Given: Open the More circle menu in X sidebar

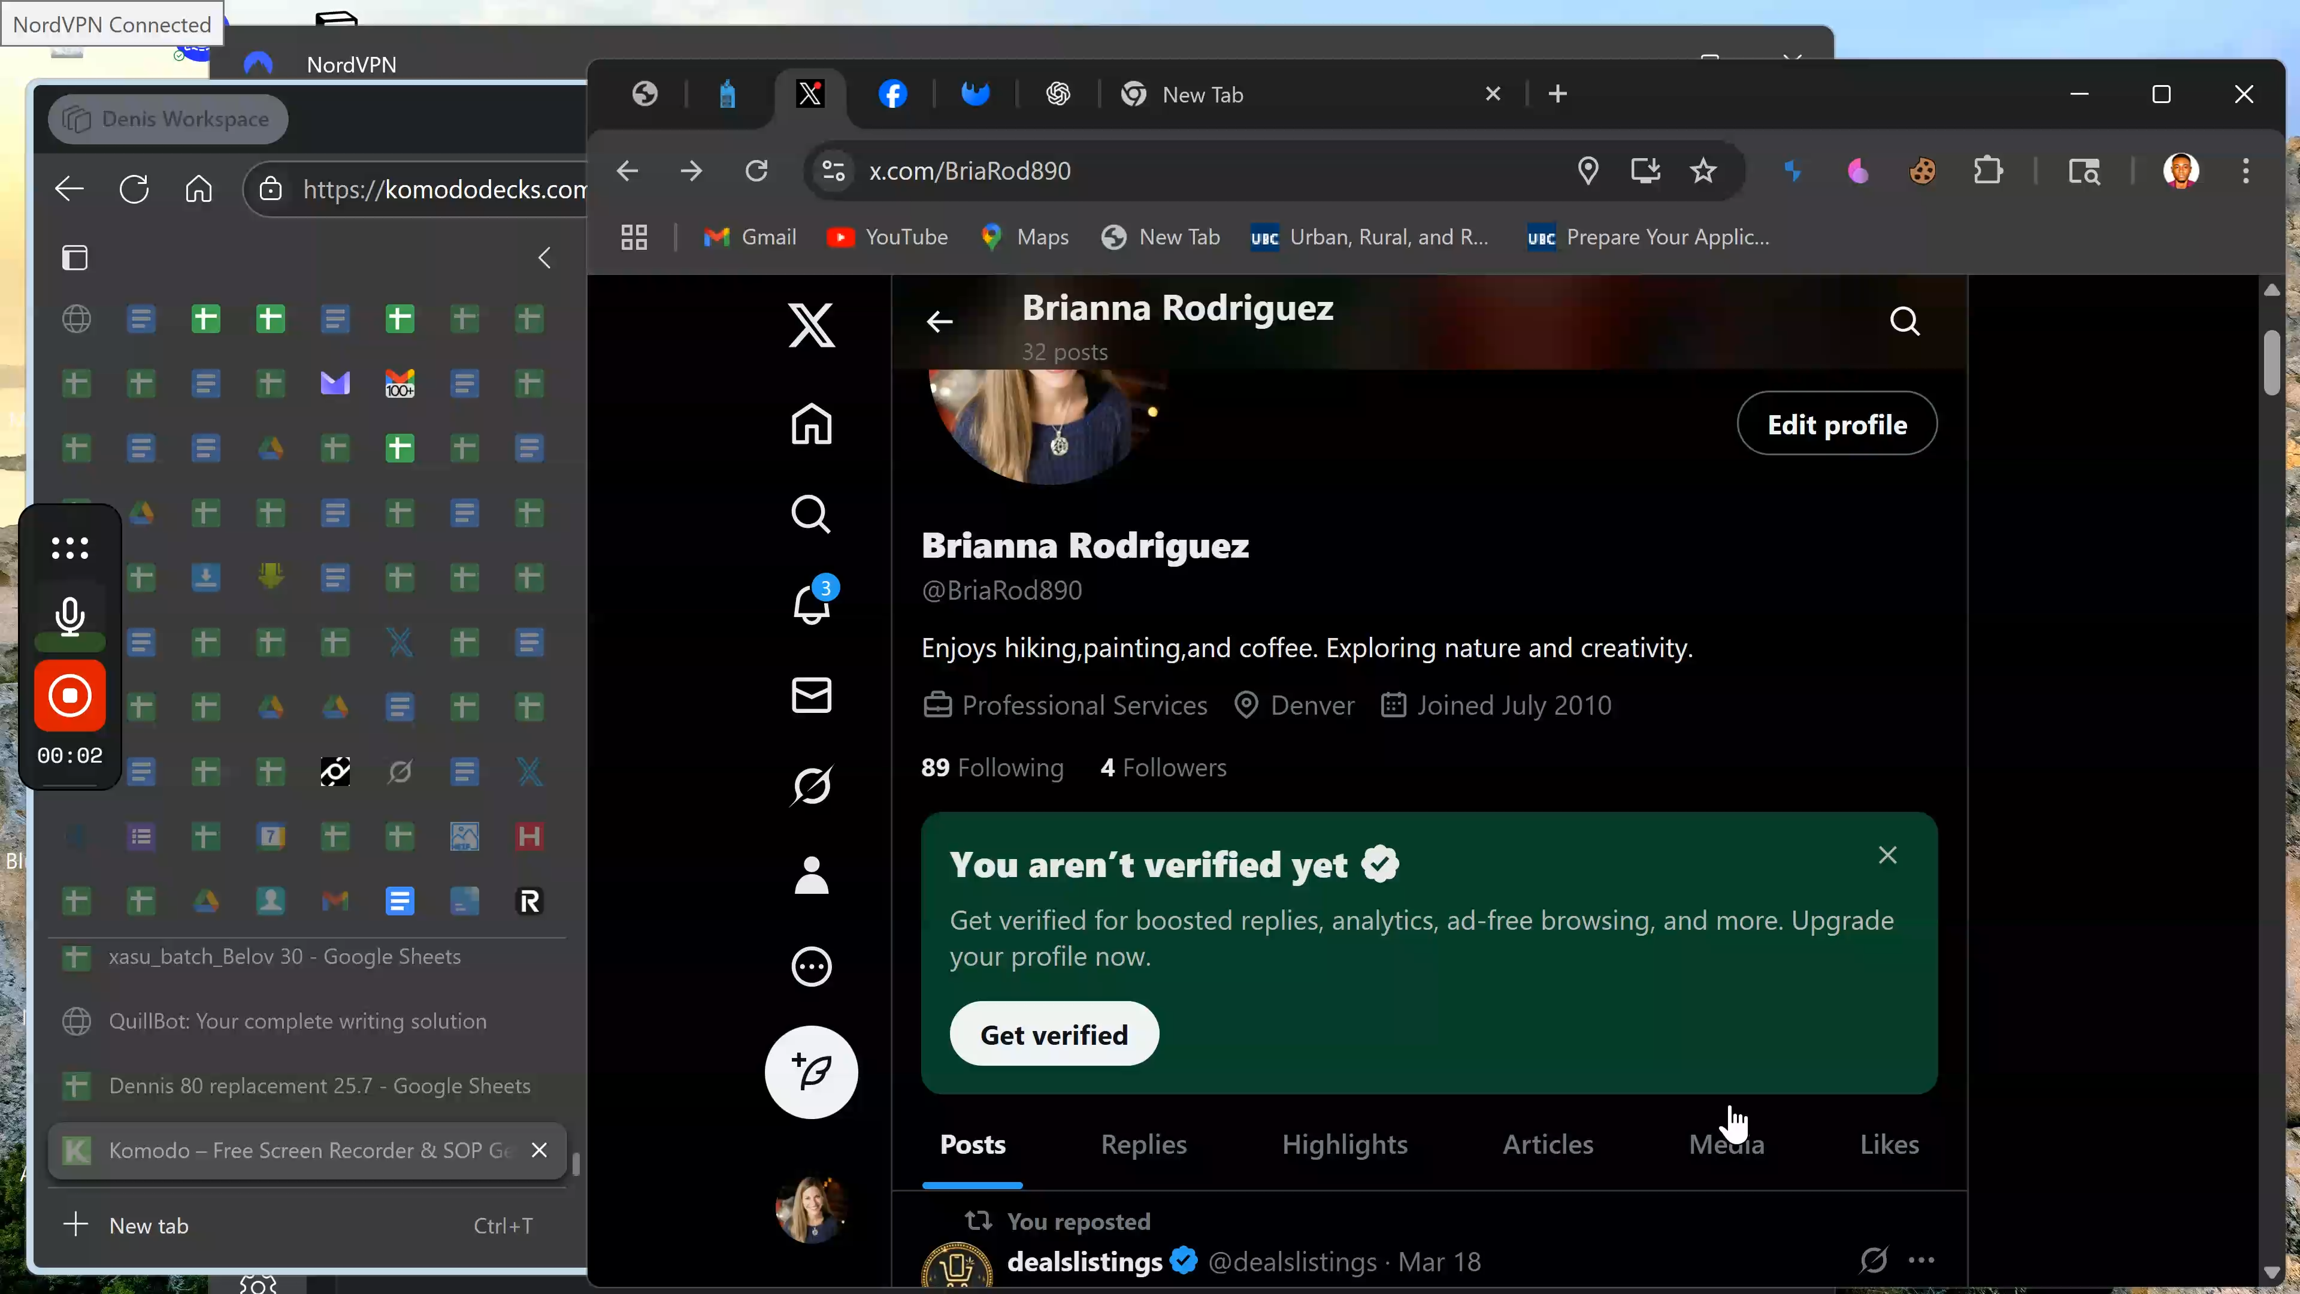Looking at the screenshot, I should pyautogui.click(x=811, y=965).
